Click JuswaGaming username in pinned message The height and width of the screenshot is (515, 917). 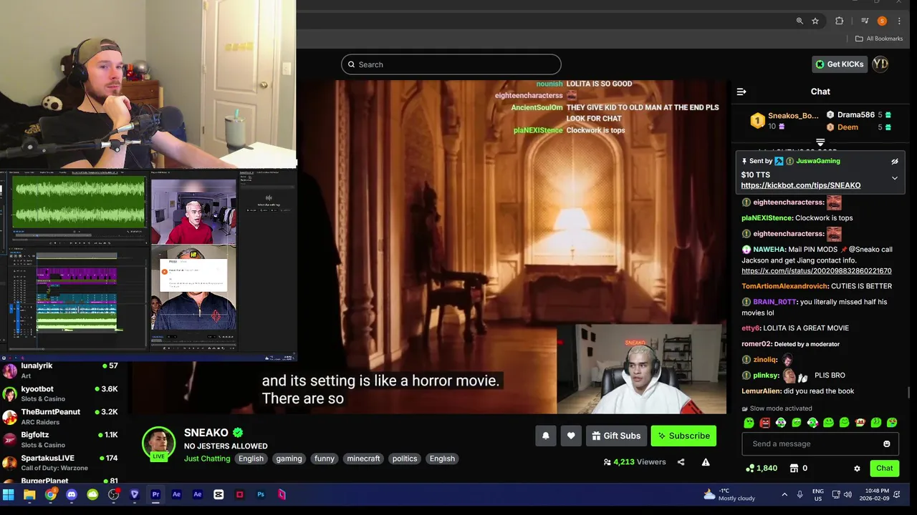tap(818, 161)
